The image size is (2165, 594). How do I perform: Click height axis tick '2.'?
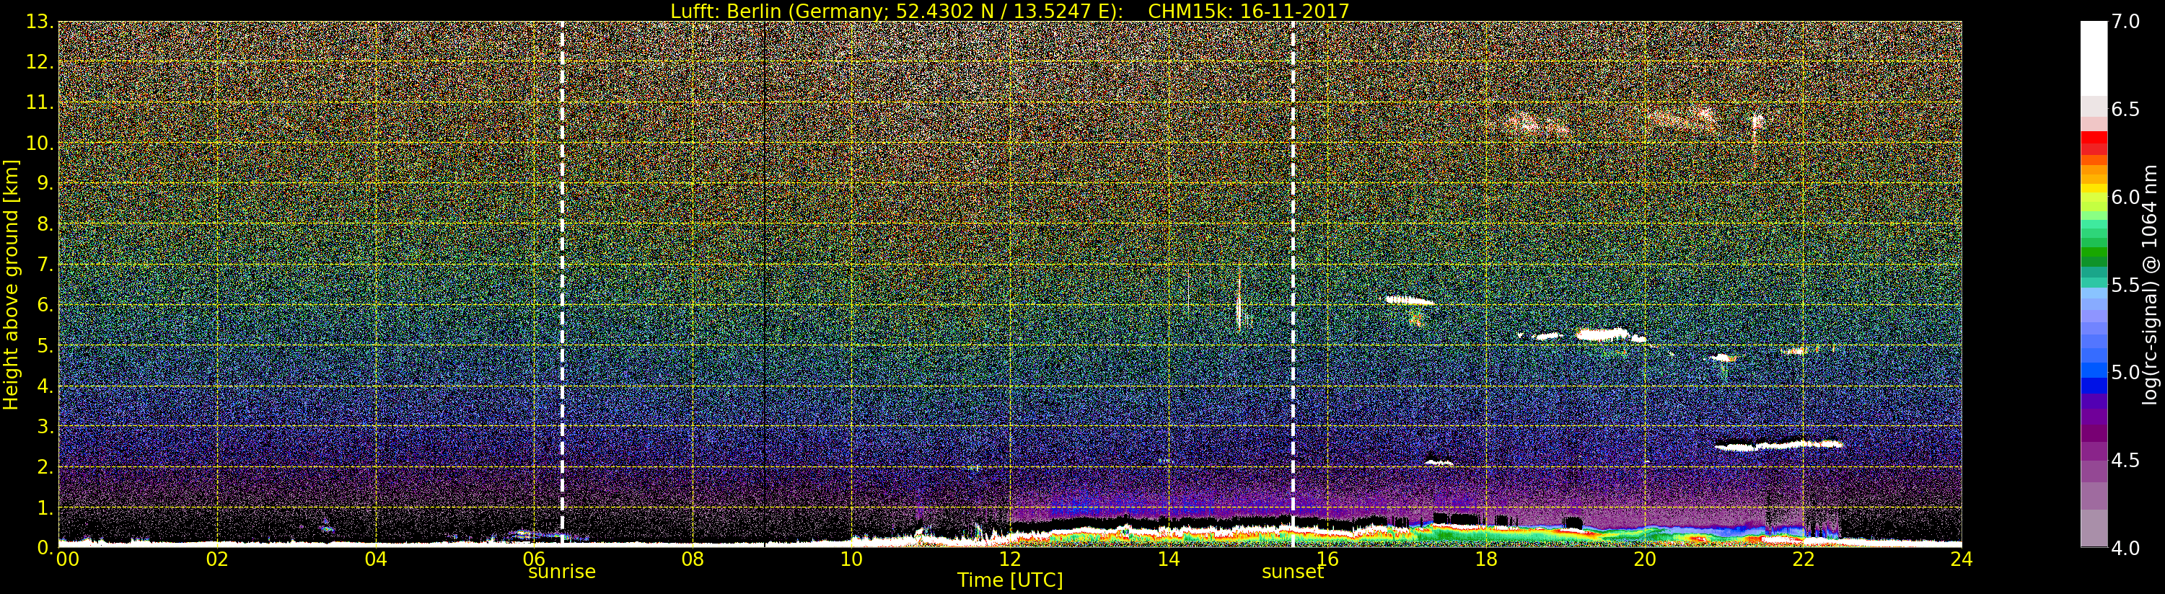[x=45, y=467]
